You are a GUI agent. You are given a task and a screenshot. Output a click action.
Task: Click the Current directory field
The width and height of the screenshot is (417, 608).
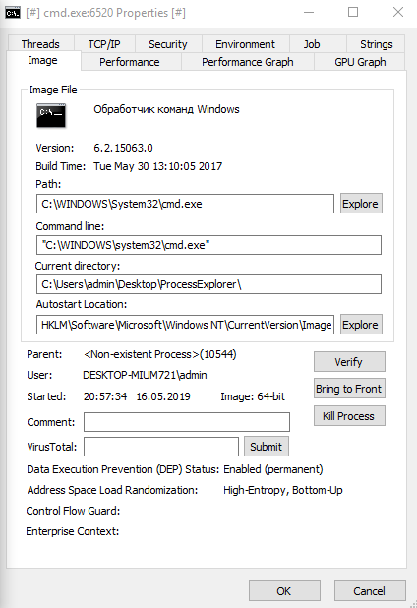(x=208, y=284)
